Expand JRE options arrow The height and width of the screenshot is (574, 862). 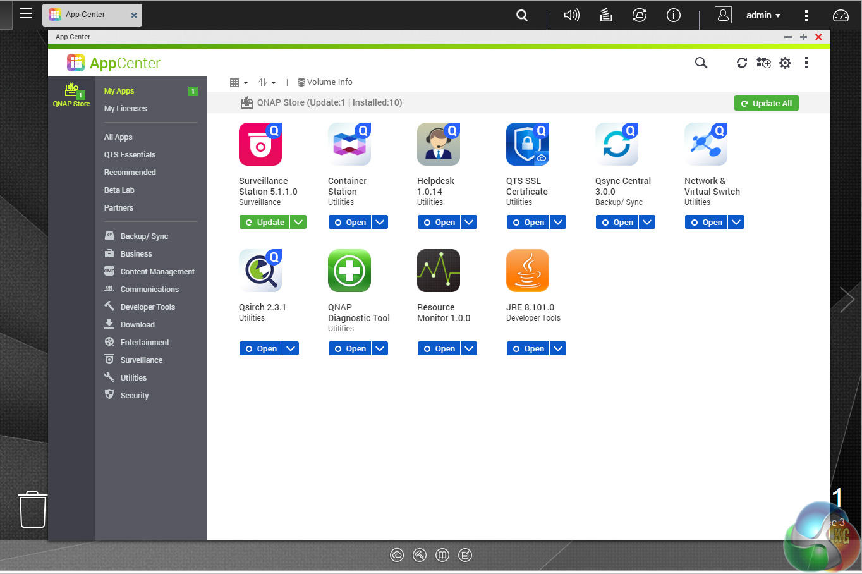tap(558, 349)
